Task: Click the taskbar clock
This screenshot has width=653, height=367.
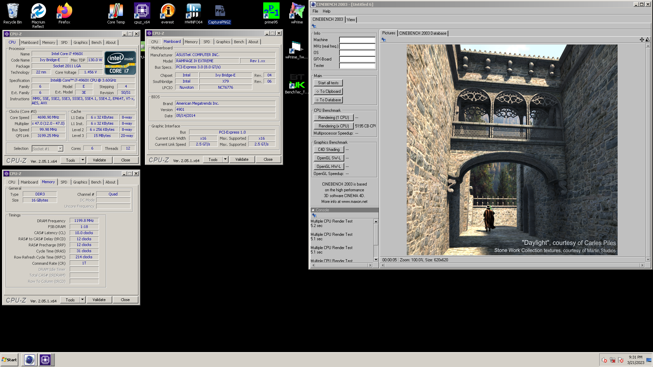Action: click(635, 360)
